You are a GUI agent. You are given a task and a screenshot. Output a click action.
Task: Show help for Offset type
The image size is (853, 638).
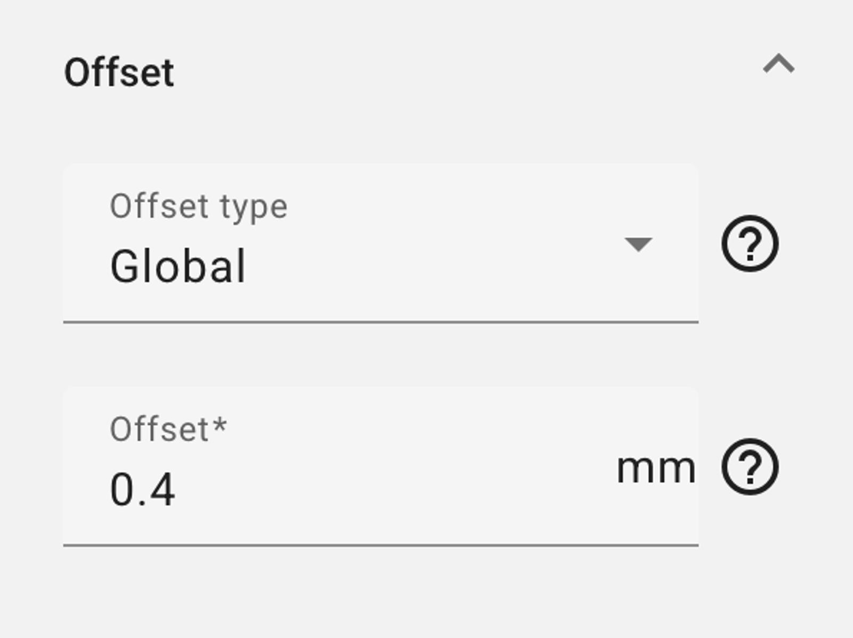tap(750, 244)
